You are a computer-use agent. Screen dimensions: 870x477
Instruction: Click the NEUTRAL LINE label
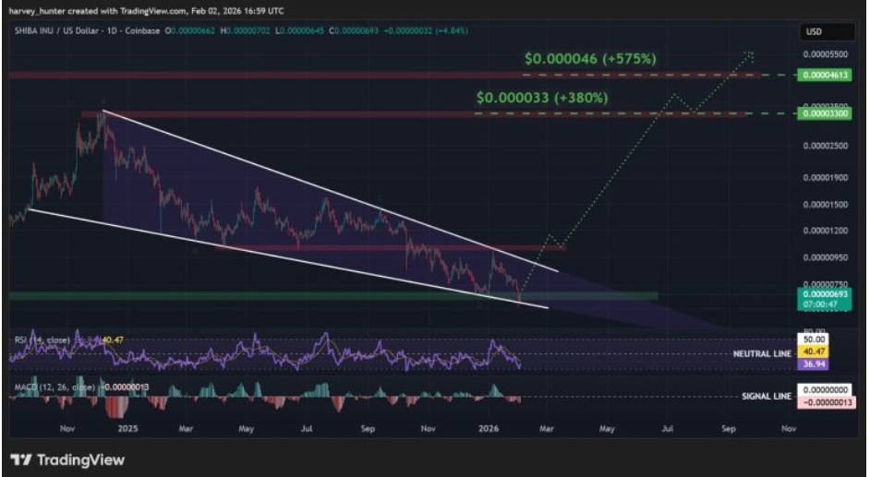762,354
